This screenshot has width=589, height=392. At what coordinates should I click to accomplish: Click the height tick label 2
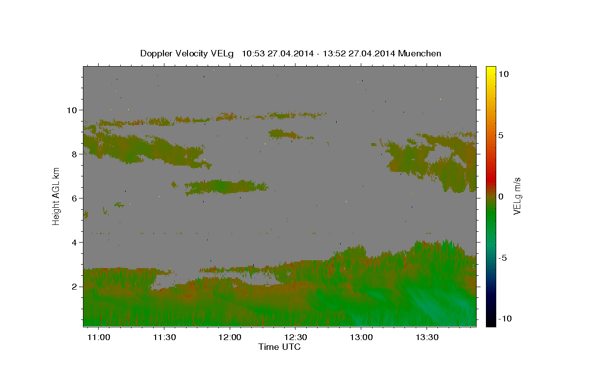75,286
